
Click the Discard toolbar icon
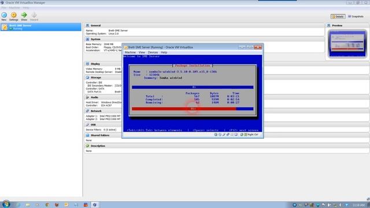[34, 15]
